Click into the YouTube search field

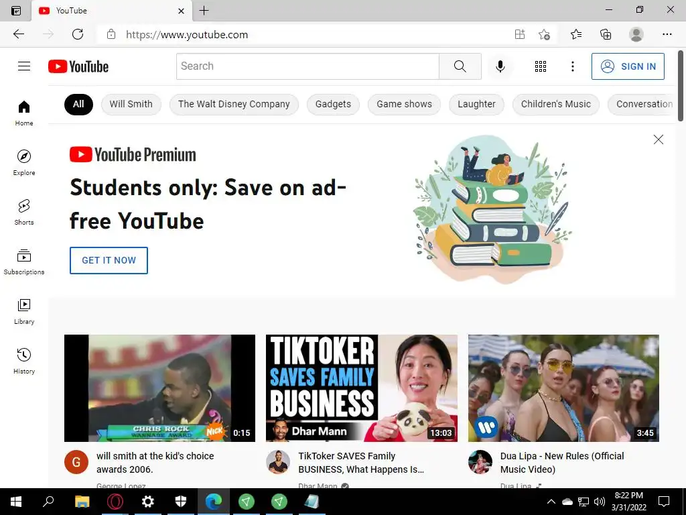click(307, 66)
